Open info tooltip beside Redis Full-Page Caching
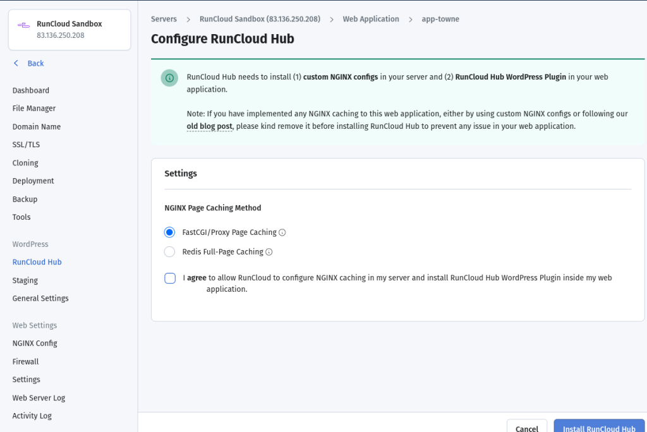Image resolution: width=647 pixels, height=432 pixels. [269, 252]
